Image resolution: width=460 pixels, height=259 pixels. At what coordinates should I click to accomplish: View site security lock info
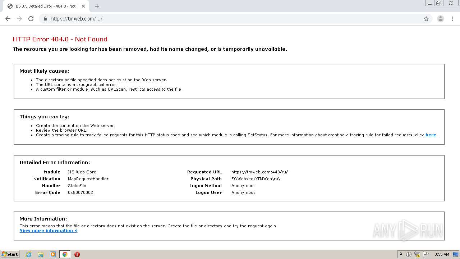45,19
